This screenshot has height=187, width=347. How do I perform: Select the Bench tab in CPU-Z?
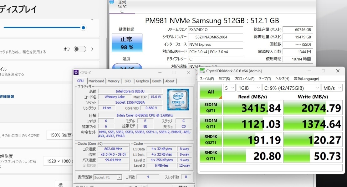coord(157,81)
